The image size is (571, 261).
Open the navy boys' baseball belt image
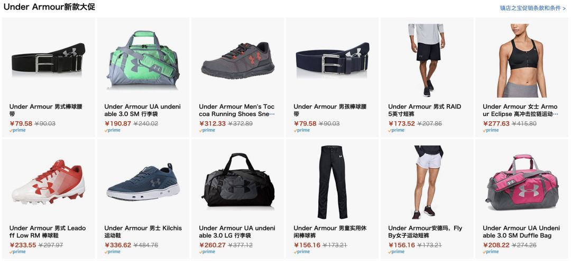point(333,59)
